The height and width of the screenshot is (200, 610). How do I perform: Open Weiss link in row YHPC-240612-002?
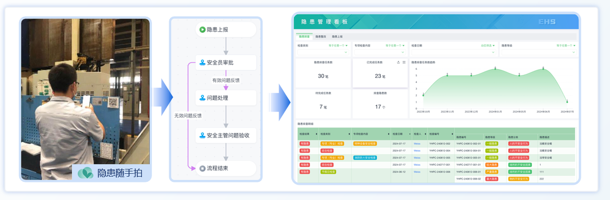pos(417,144)
